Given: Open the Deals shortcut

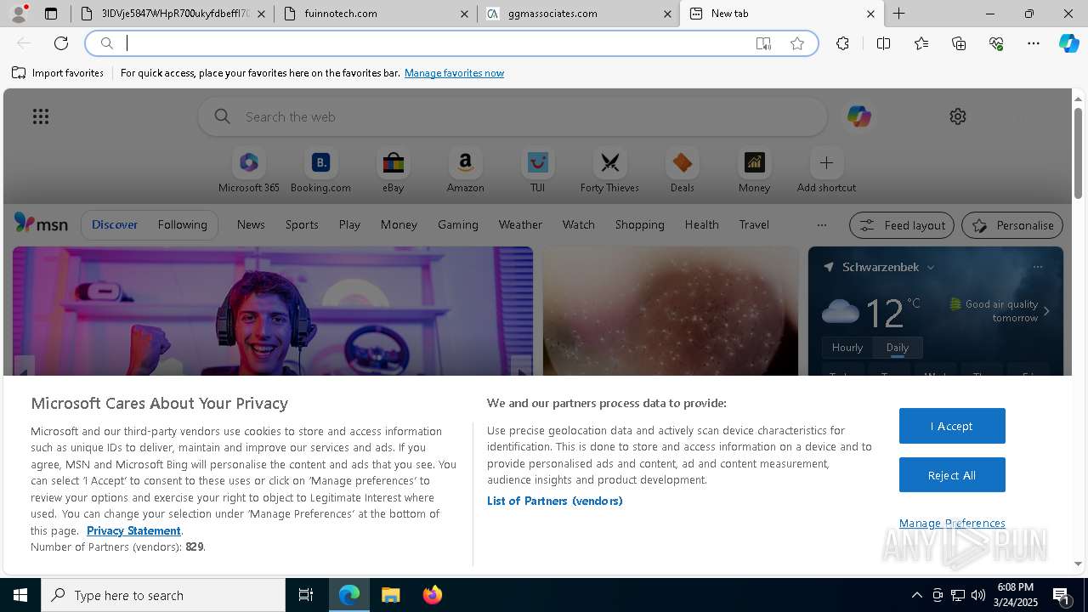Looking at the screenshot, I should pyautogui.click(x=682, y=171).
